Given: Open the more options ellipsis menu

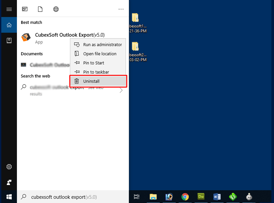Looking at the screenshot, I should click(x=121, y=9).
